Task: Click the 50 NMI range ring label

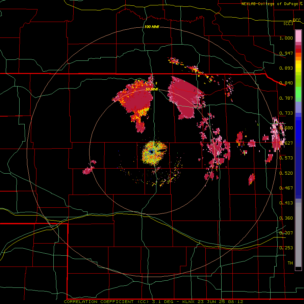Action: [x=152, y=89]
